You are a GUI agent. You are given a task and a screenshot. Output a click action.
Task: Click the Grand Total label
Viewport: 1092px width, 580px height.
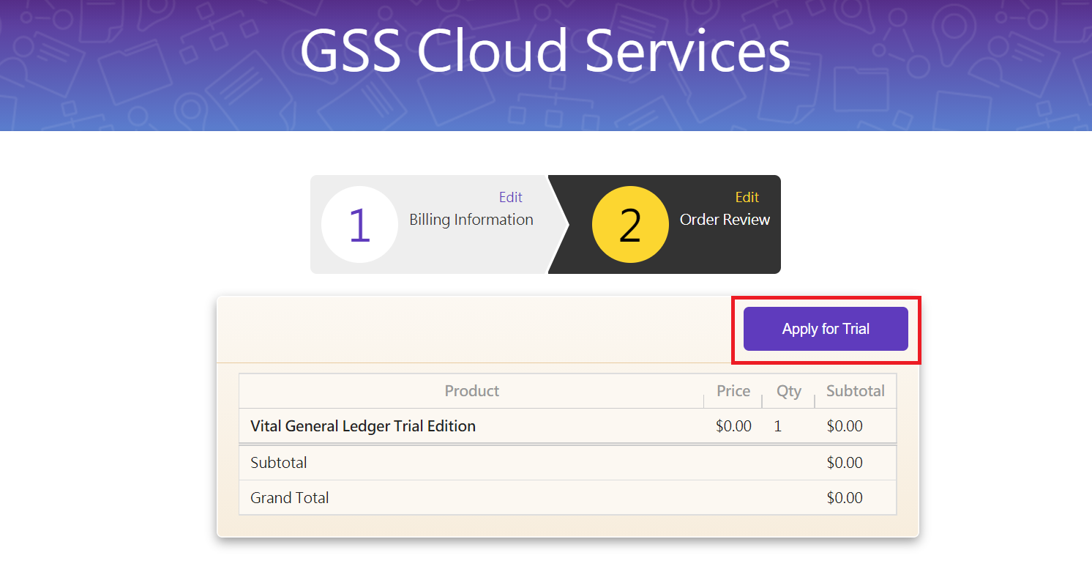[290, 498]
